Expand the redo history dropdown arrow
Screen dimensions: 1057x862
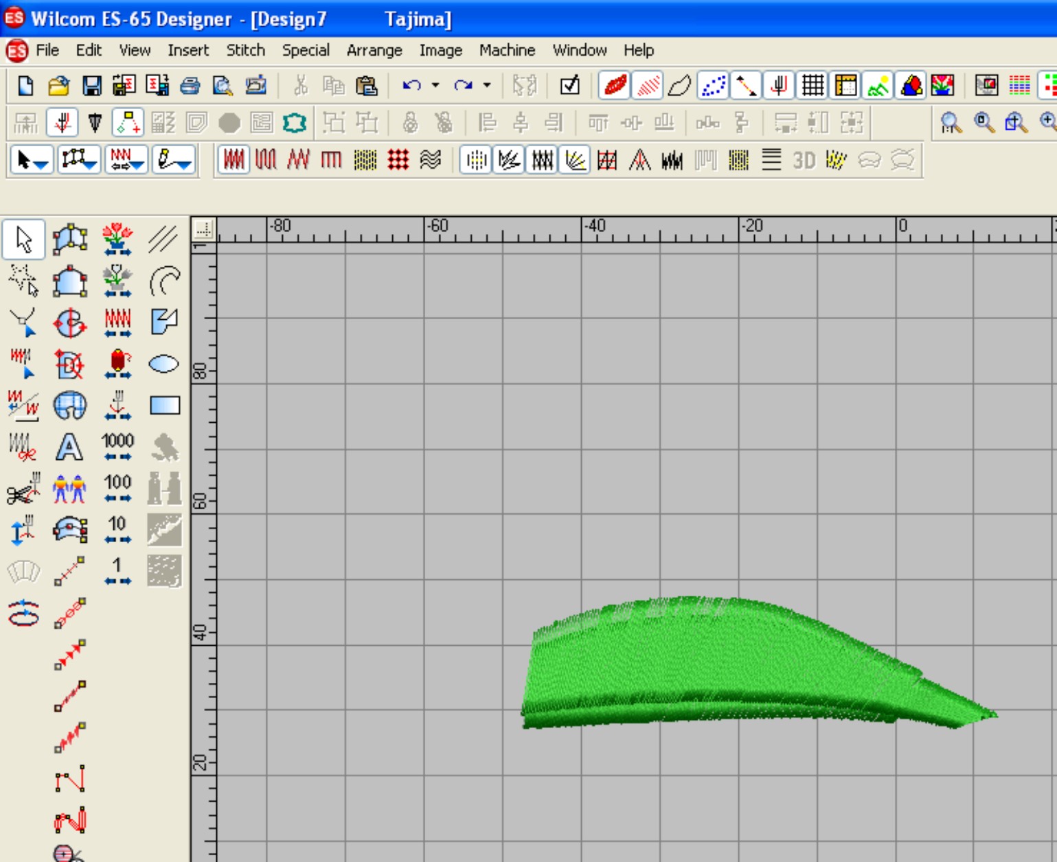(487, 86)
